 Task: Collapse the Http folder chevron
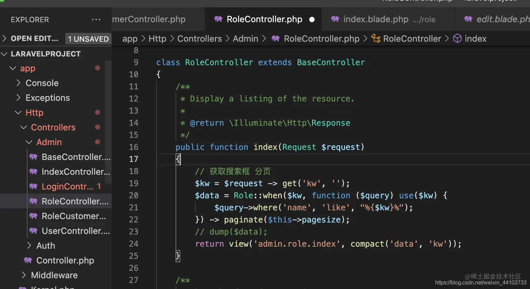[18, 112]
